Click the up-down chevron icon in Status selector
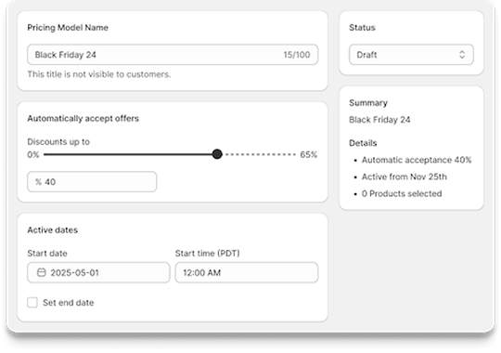Screen dimensions: 501x353 462,55
